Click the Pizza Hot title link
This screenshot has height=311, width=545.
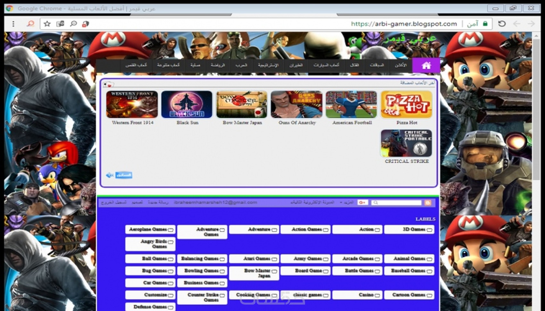tap(407, 122)
